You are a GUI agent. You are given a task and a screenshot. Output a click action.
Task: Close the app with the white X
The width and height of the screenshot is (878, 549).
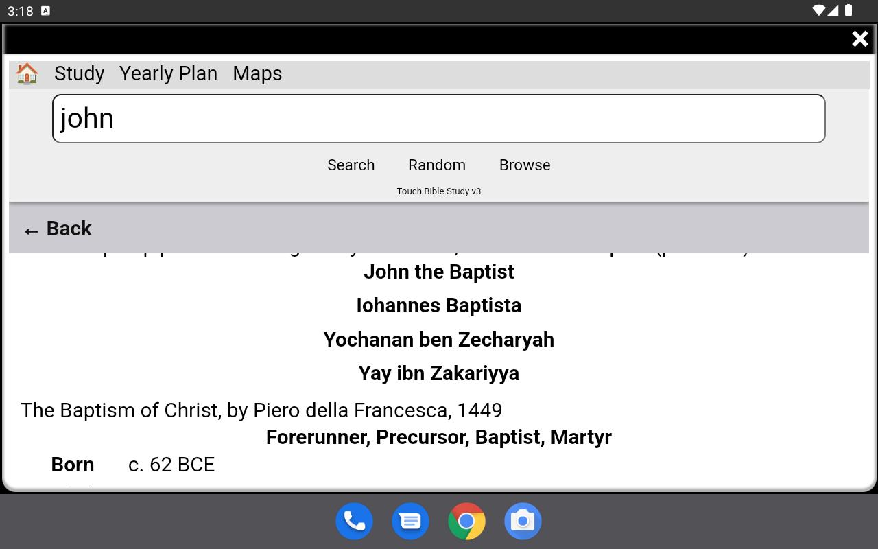point(859,39)
